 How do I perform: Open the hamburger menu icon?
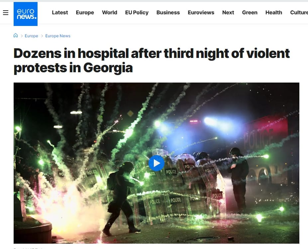point(6,13)
